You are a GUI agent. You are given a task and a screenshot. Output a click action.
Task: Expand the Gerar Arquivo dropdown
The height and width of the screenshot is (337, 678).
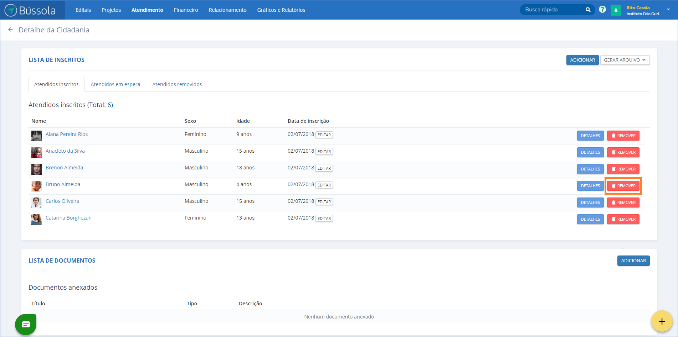(625, 60)
